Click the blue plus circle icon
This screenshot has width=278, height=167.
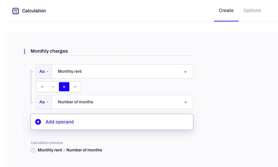coord(38,122)
